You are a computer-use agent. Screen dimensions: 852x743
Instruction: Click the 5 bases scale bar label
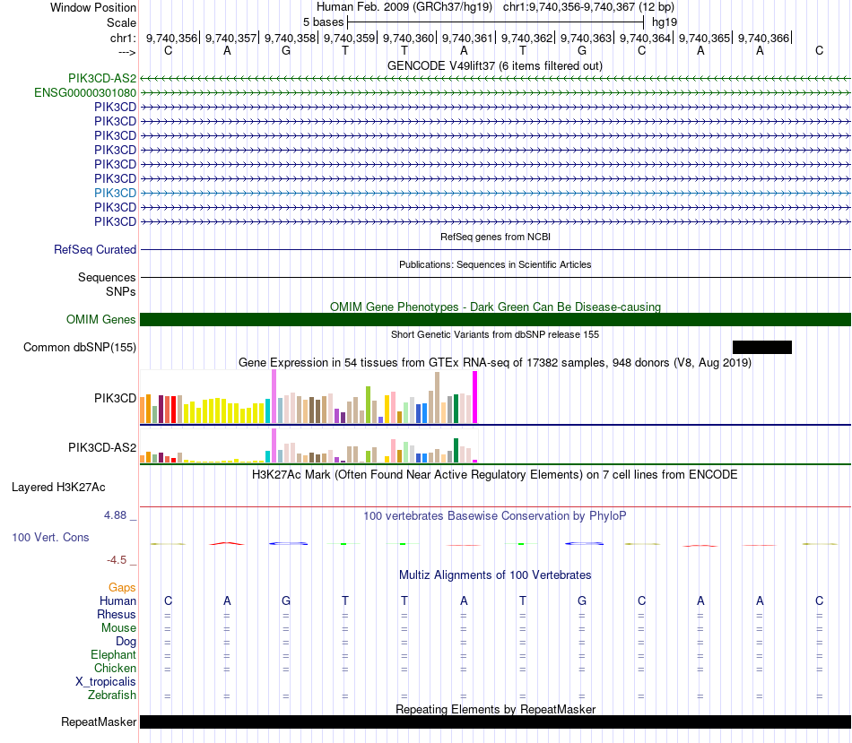(x=323, y=22)
